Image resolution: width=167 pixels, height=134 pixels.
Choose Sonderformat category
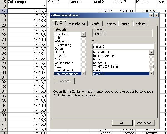[68, 70]
